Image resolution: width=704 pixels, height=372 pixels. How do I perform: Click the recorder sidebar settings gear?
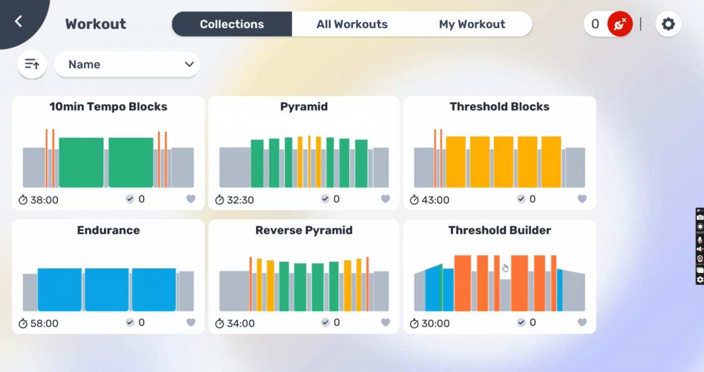(x=700, y=280)
